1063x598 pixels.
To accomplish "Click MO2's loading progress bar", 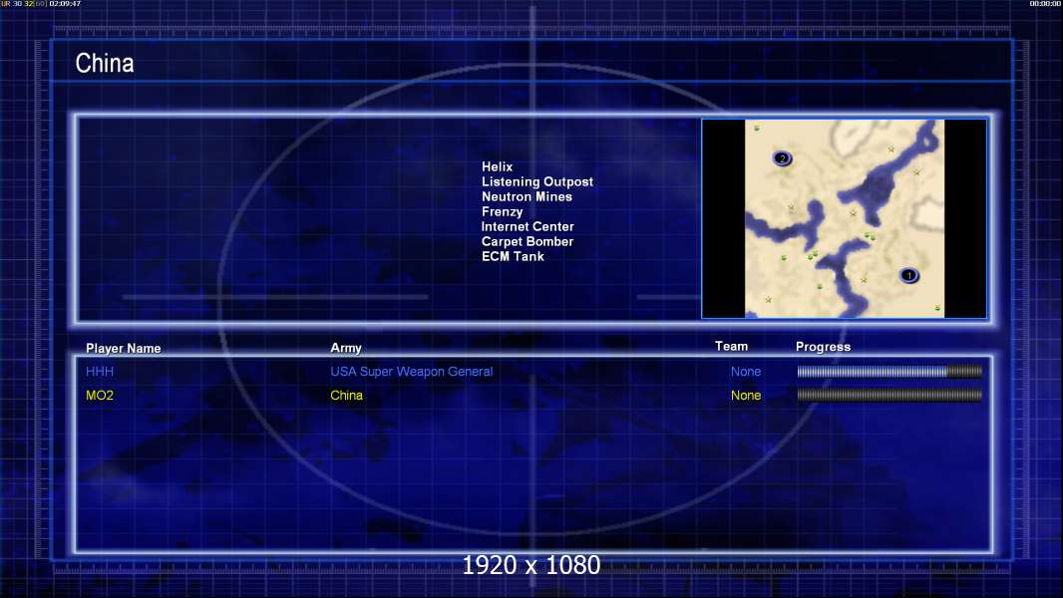I will click(x=889, y=395).
